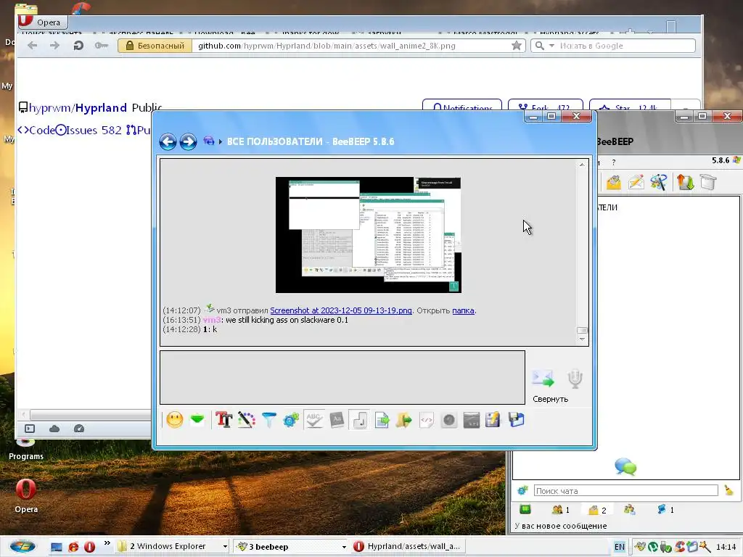
Task: Click the Безопасный security badge
Action: [x=155, y=46]
